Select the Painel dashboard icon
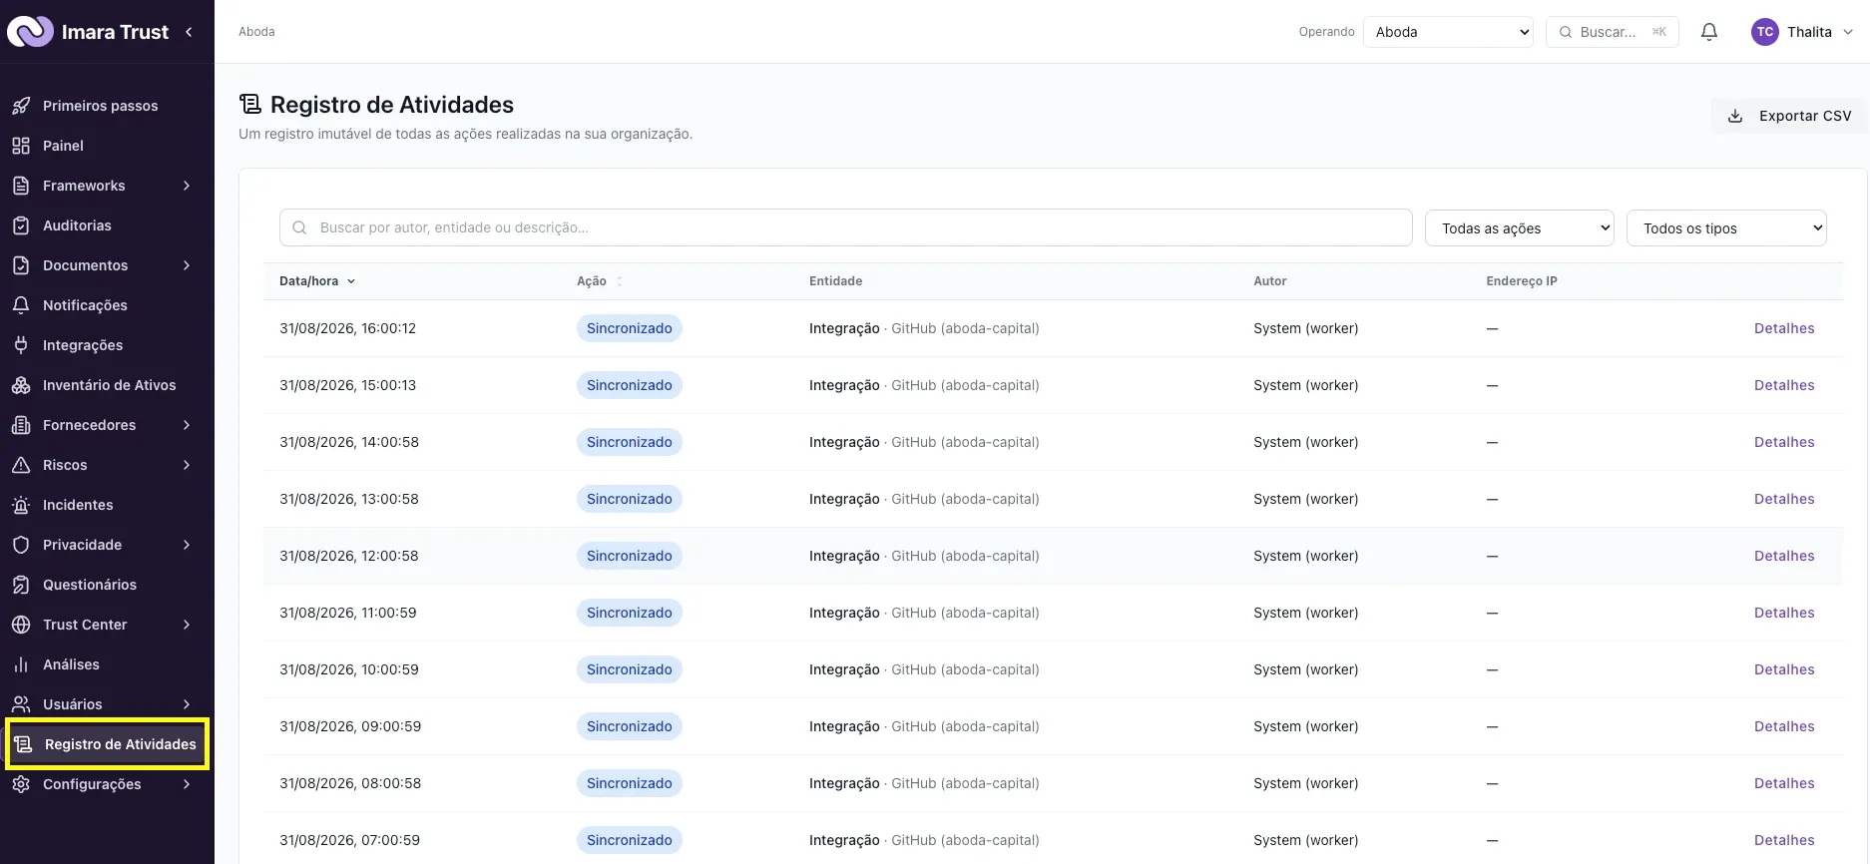The image size is (1870, 864). (21, 146)
